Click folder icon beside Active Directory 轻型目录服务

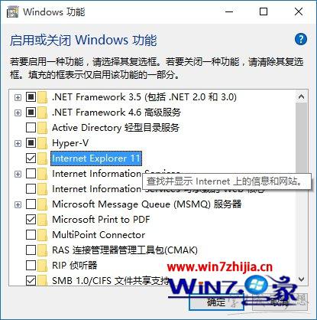(x=42, y=128)
